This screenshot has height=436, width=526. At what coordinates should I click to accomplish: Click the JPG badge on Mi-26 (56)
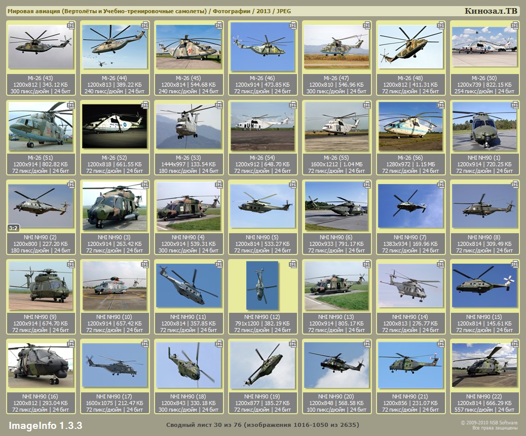pos(441,105)
